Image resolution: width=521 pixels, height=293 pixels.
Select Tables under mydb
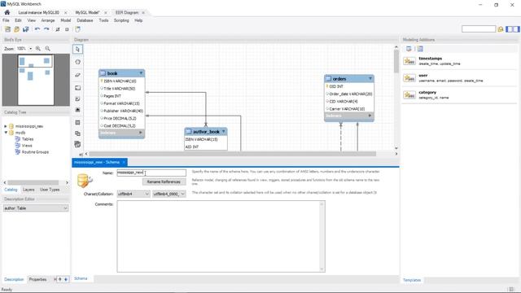(28, 139)
